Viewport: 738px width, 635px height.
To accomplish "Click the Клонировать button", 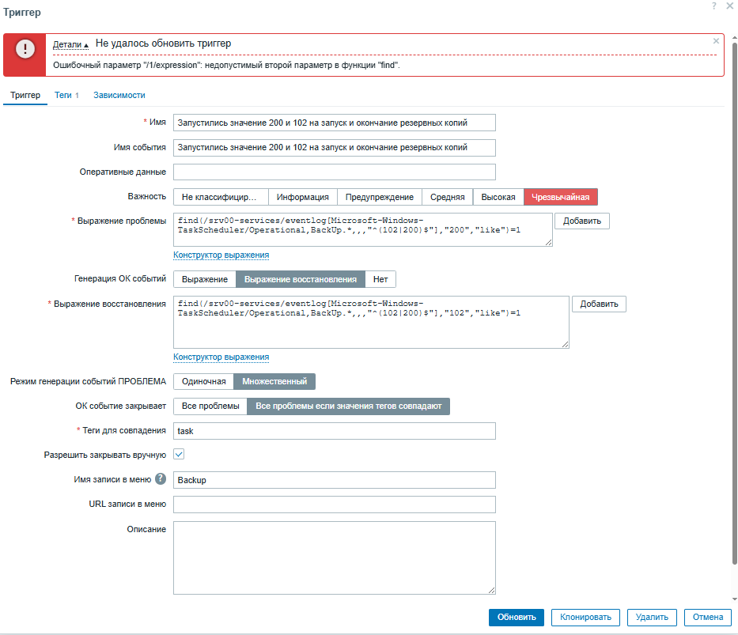I will [585, 618].
